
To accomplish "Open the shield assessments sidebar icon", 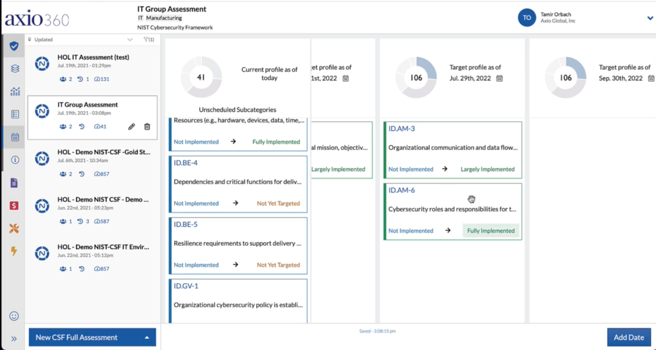I will [x=14, y=46].
